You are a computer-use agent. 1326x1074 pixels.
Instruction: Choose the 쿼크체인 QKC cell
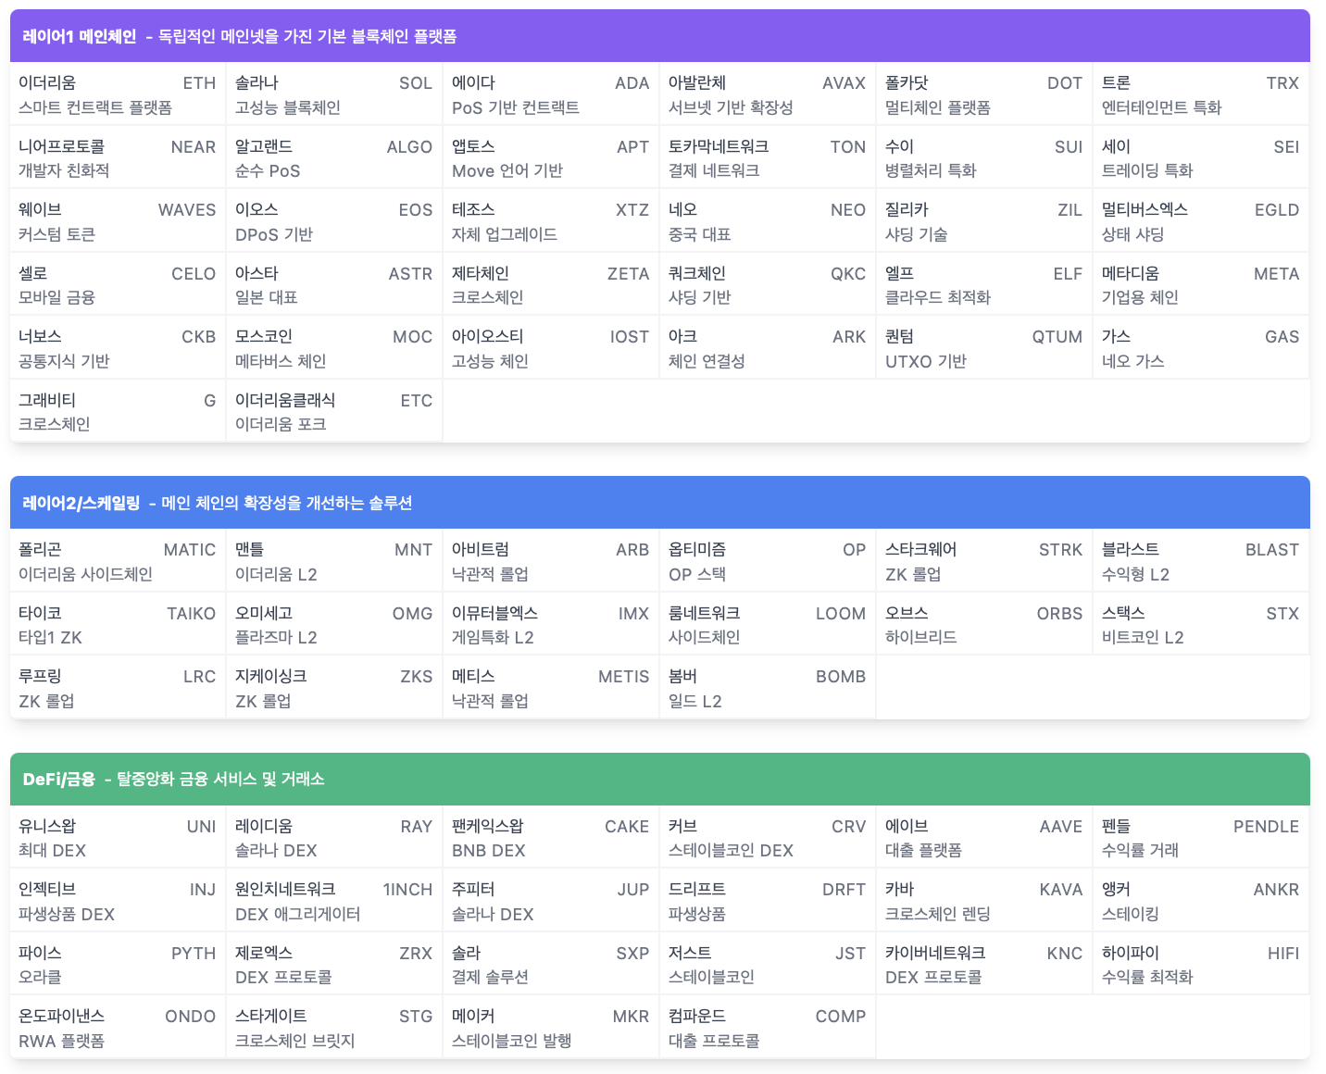pos(768,285)
